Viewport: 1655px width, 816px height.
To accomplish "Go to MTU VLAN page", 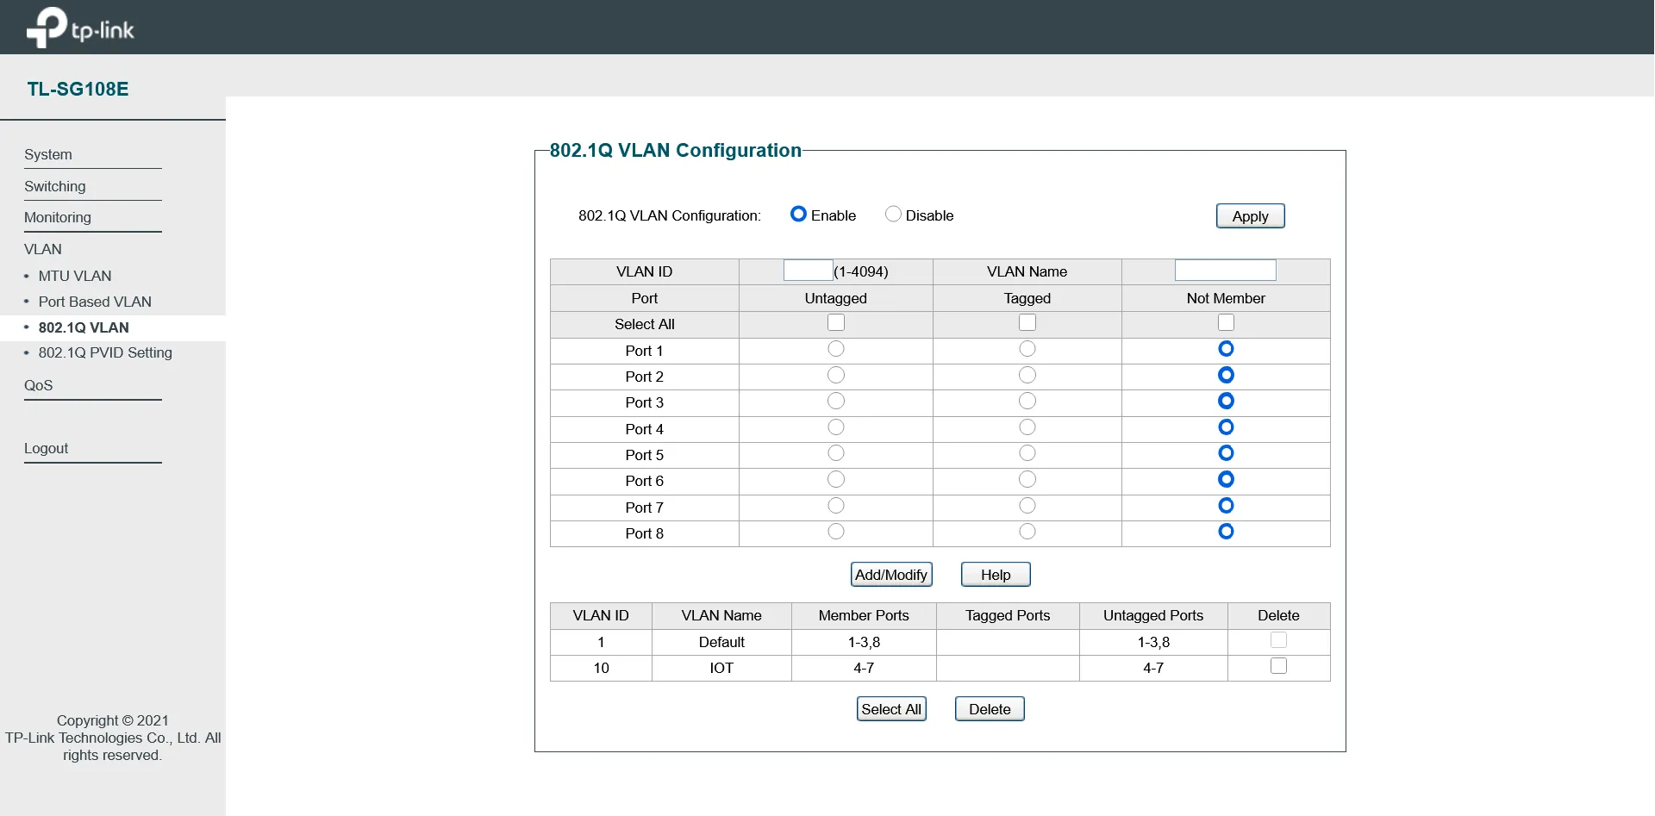I will point(75,276).
